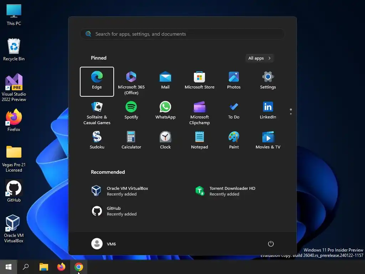Open Solitaire & Casual Games
This screenshot has height=274, width=365.
[97, 113]
